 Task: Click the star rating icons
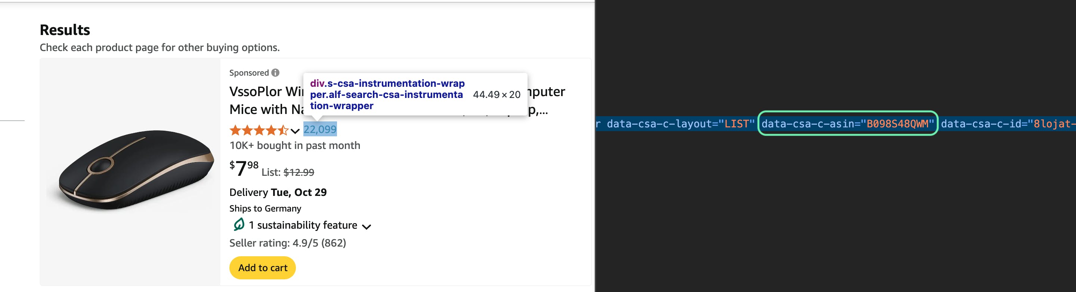click(x=259, y=130)
